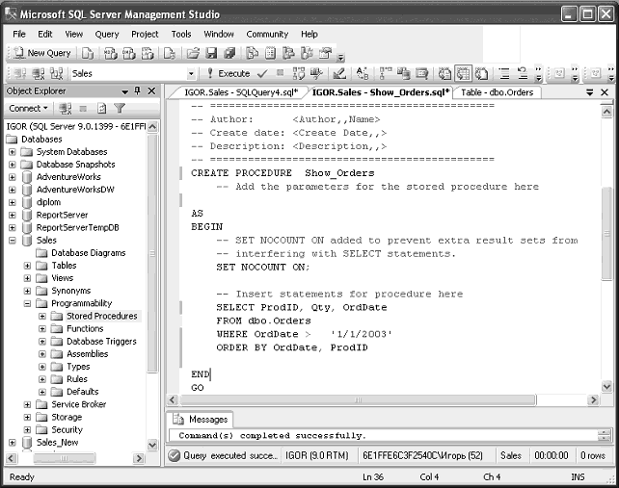Expand the System Databases node
619x488 pixels.
pos(13,152)
